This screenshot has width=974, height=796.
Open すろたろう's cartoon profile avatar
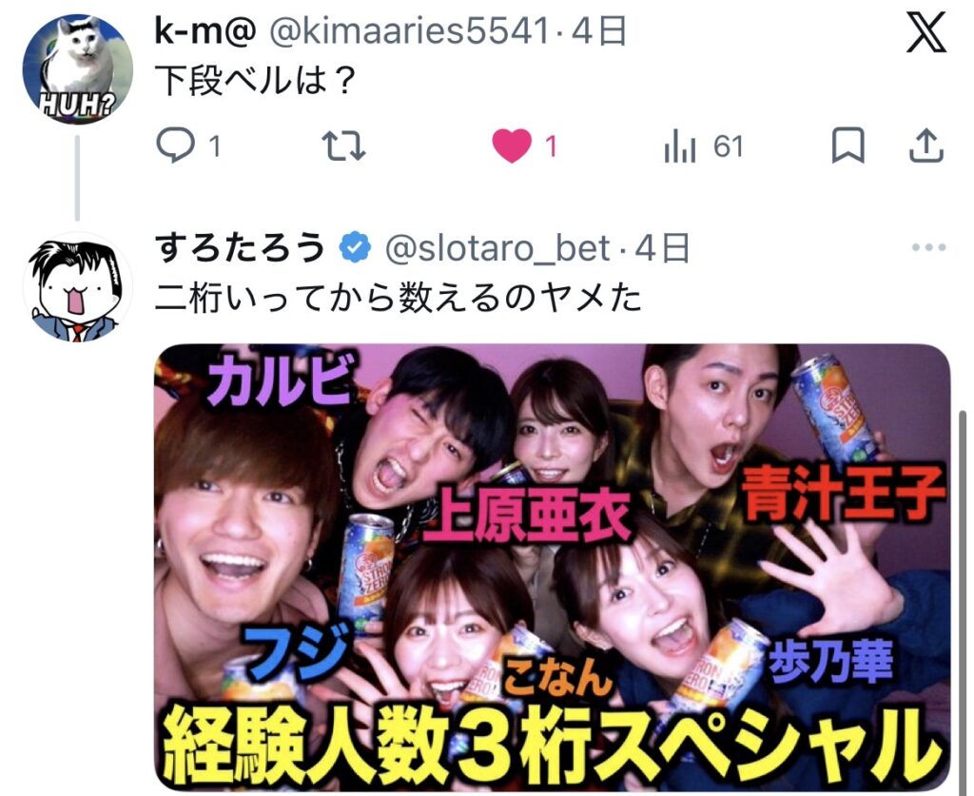78,287
